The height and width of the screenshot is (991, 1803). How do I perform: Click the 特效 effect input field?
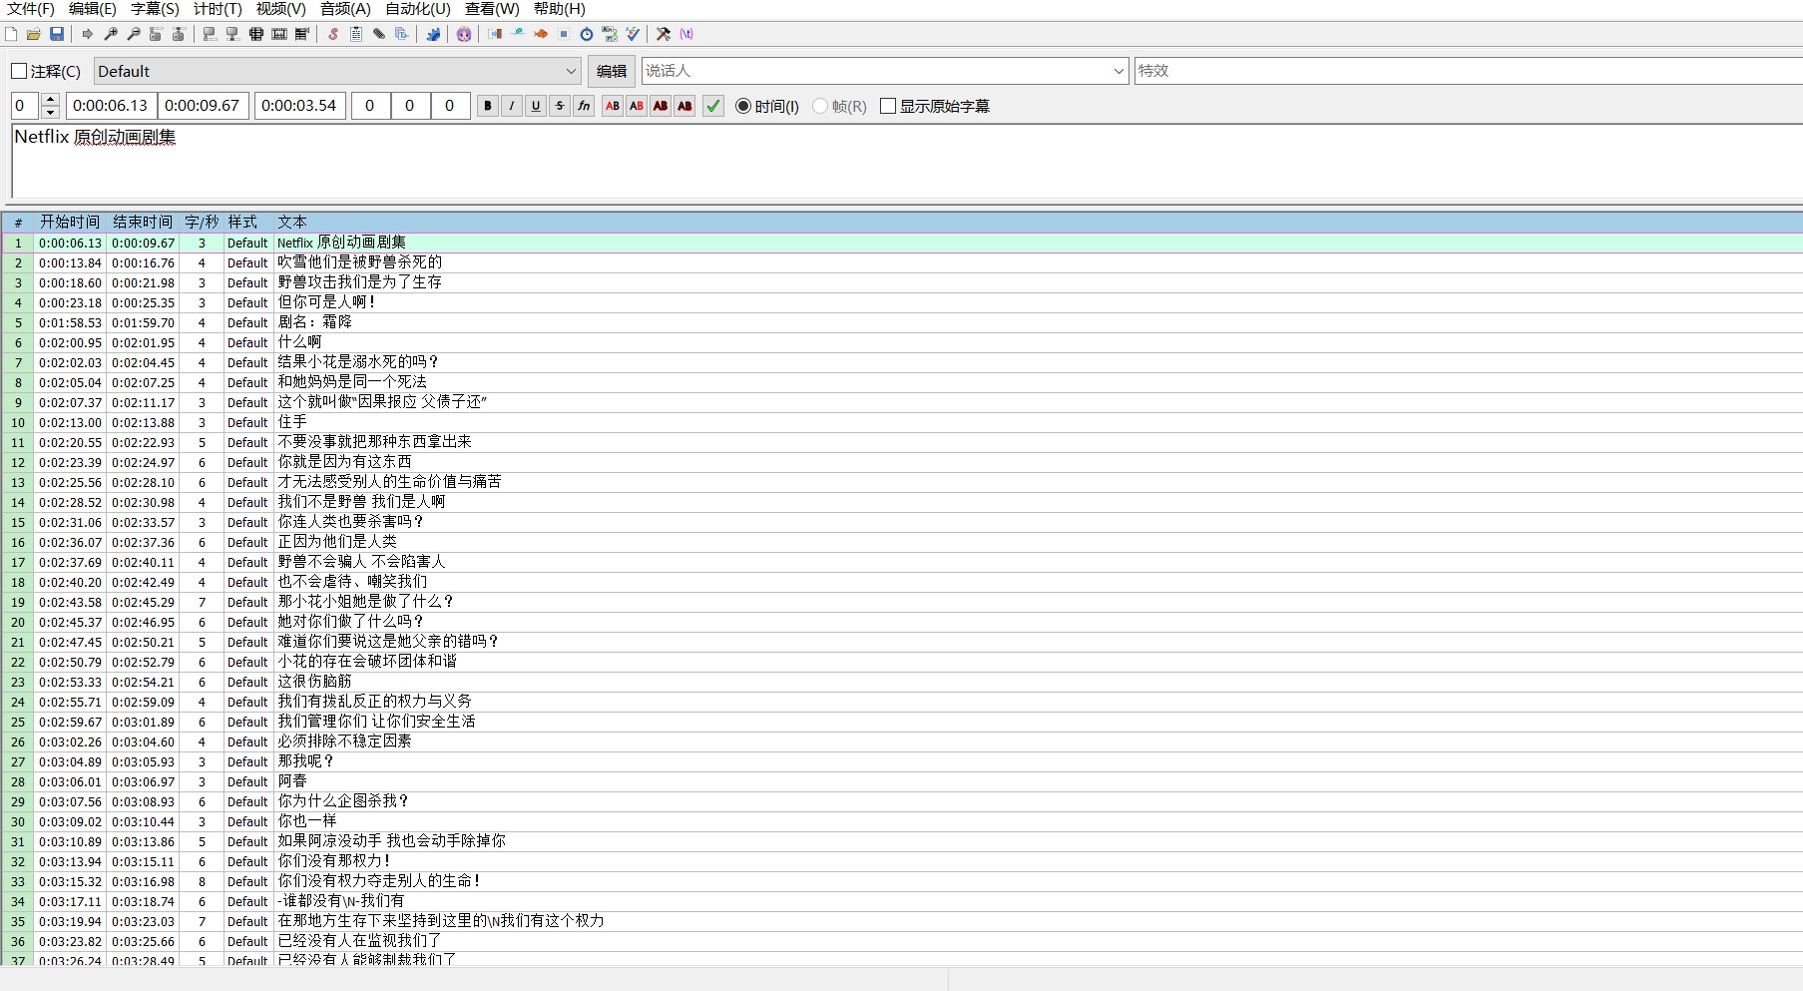pyautogui.click(x=1468, y=71)
